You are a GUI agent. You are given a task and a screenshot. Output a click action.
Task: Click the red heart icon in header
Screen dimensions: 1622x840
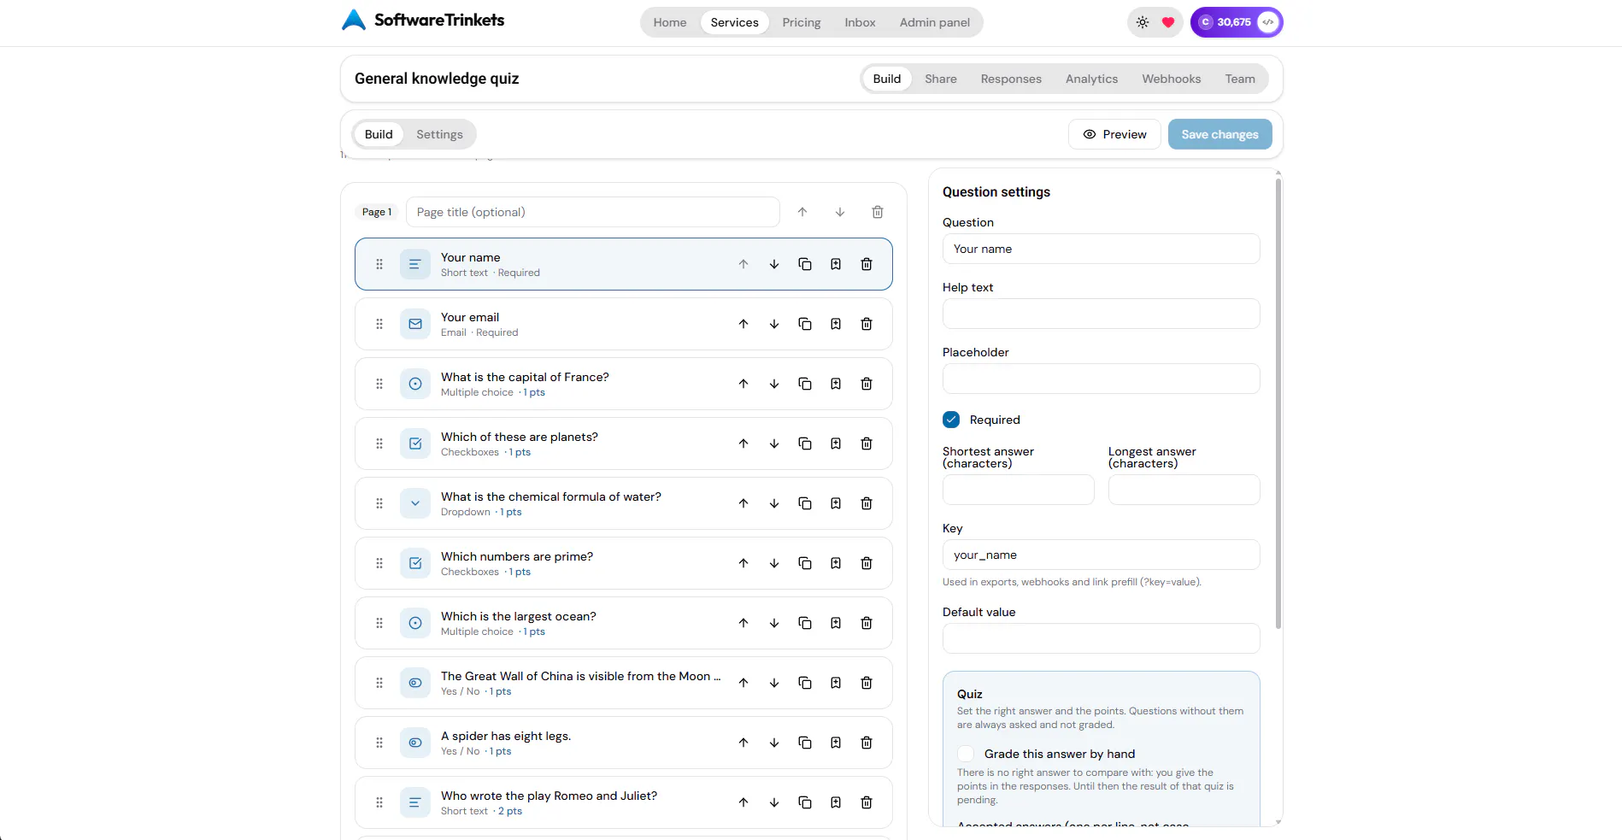[1168, 22]
